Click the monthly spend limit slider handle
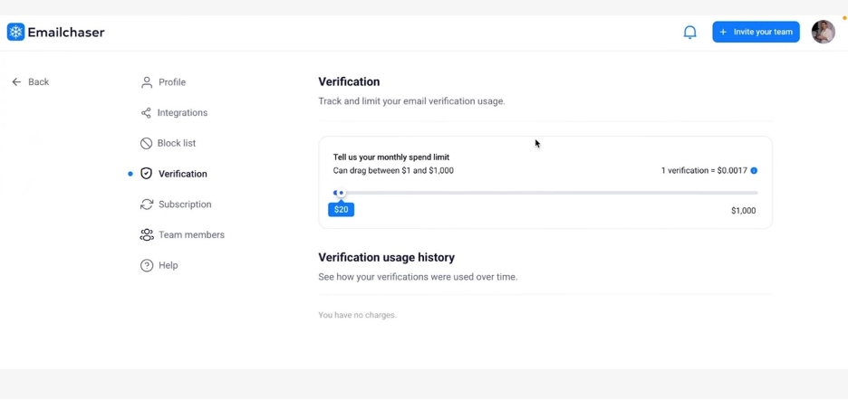848x400 pixels. [x=340, y=193]
